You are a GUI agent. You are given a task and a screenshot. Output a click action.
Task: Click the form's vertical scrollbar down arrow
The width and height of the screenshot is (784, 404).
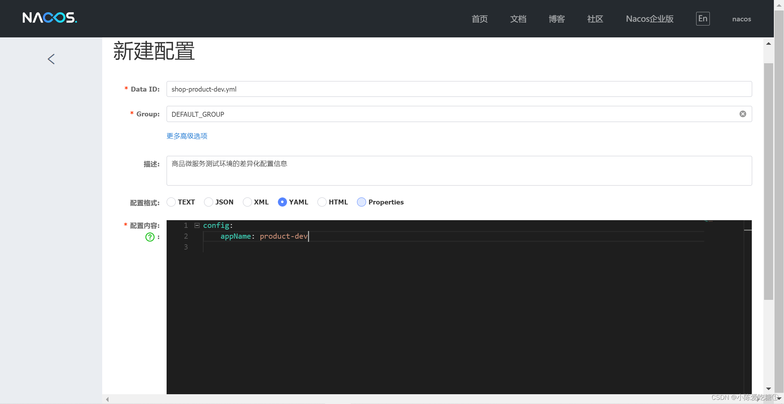[x=769, y=389]
